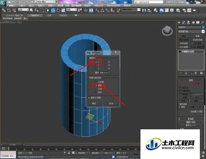The width and height of the screenshot is (206, 159).
Task: Open the named selection sets dropdown
Action: pyautogui.click(x=131, y=10)
